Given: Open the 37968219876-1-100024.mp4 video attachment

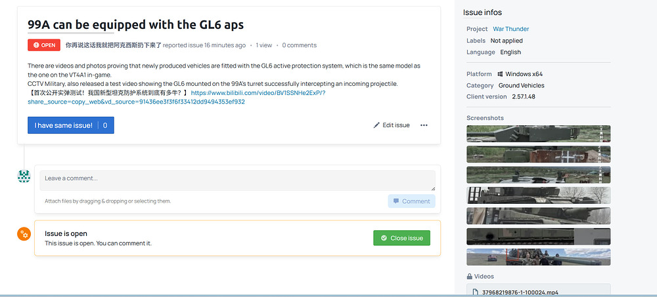Looking at the screenshot, I should (520, 292).
